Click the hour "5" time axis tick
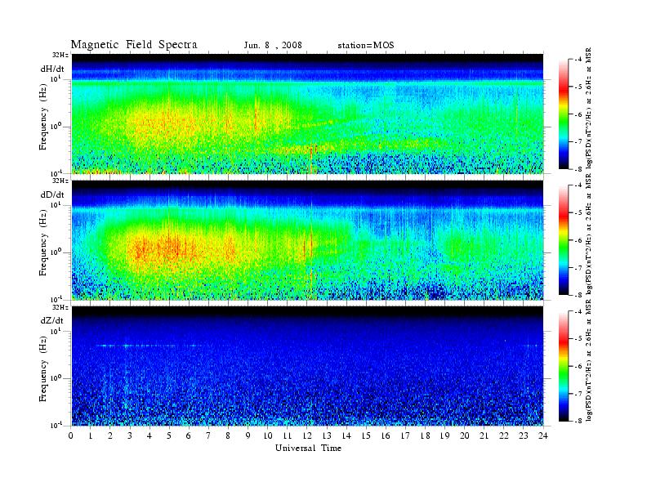The image size is (647, 500). [169, 435]
